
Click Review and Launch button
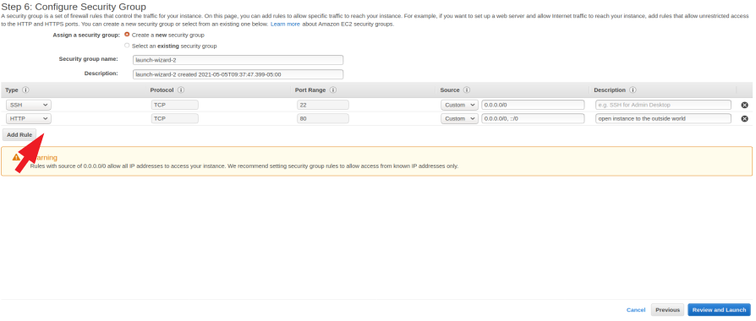point(719,310)
